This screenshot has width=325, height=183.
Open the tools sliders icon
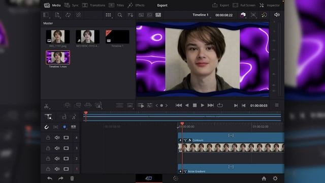(x=150, y=105)
